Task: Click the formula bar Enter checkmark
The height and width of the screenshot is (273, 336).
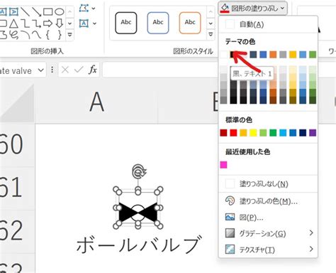Action: click(x=79, y=70)
